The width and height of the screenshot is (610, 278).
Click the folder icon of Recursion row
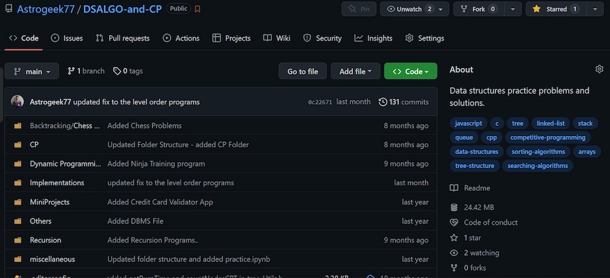click(x=17, y=240)
